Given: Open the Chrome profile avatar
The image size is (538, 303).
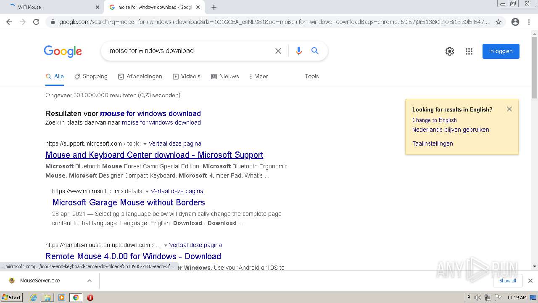Looking at the screenshot, I should (x=515, y=22).
